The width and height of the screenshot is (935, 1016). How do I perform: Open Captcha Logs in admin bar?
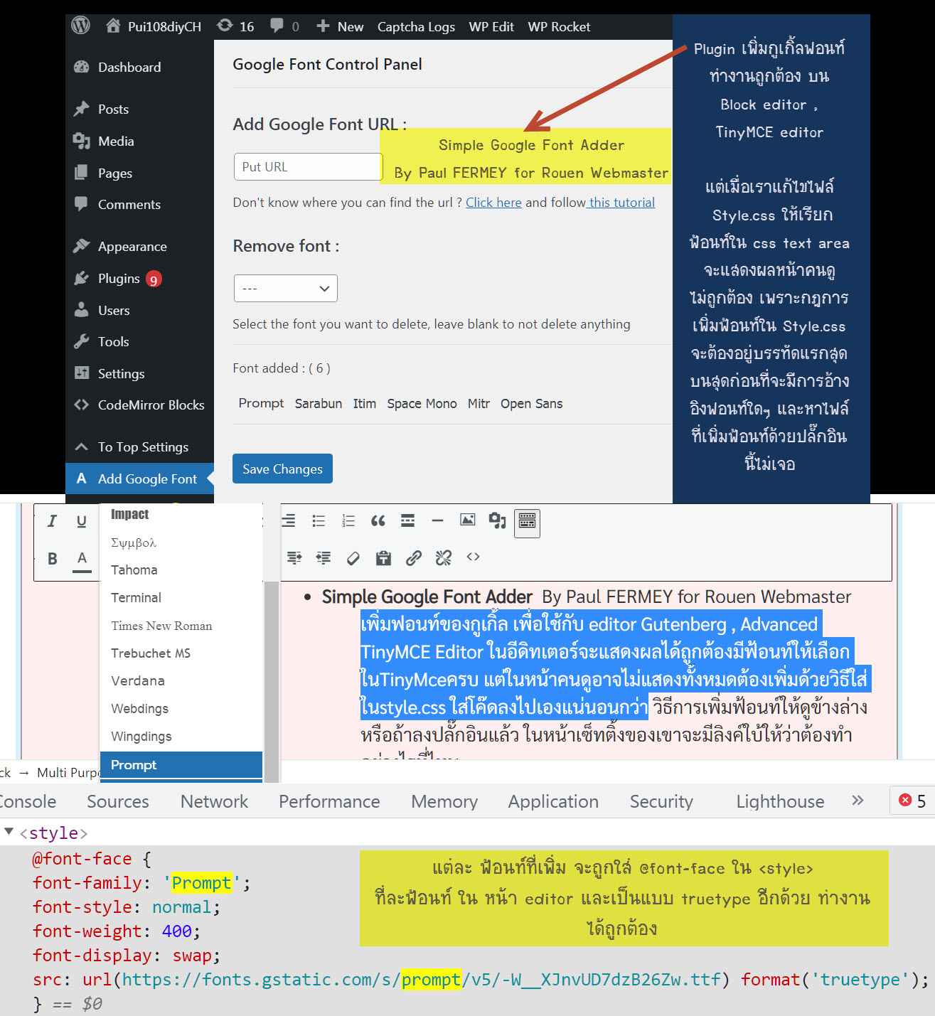click(416, 26)
